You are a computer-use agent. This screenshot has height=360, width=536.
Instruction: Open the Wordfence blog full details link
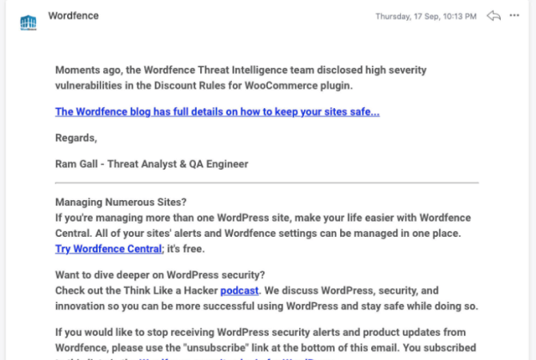218,112
